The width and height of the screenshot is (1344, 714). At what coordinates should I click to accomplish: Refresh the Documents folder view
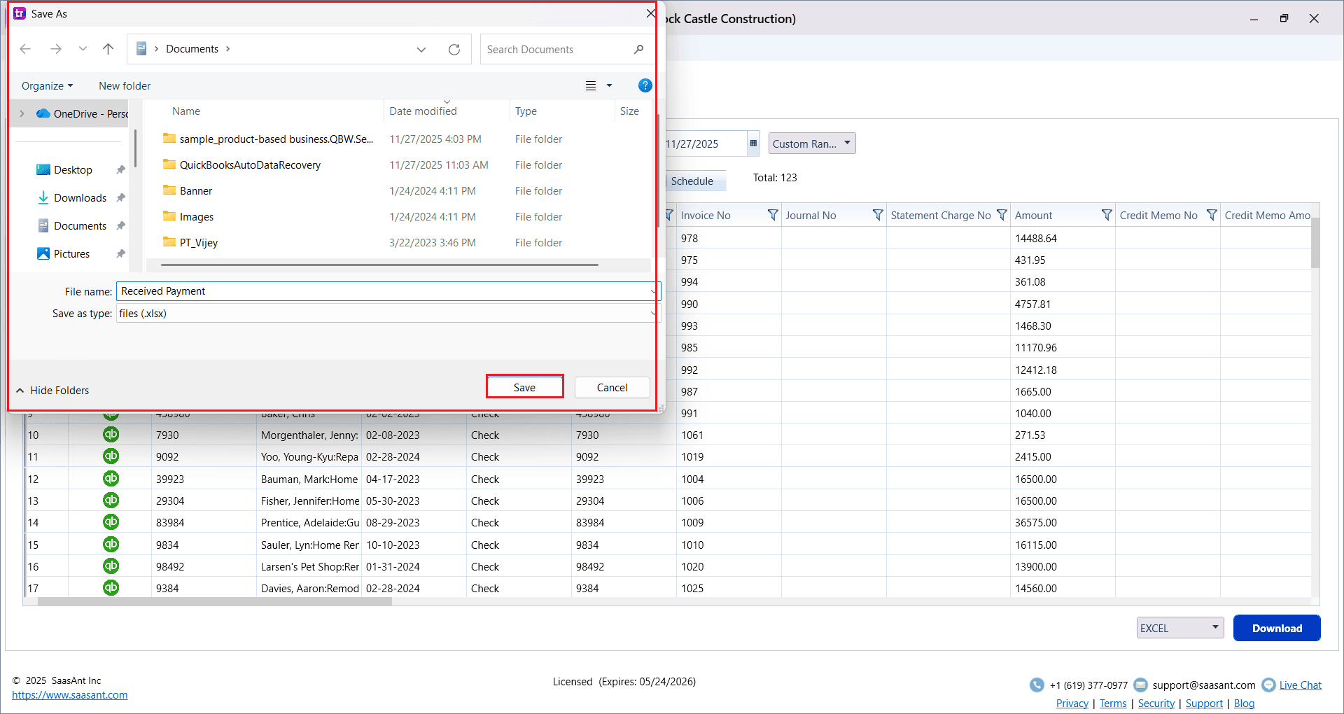click(x=454, y=49)
